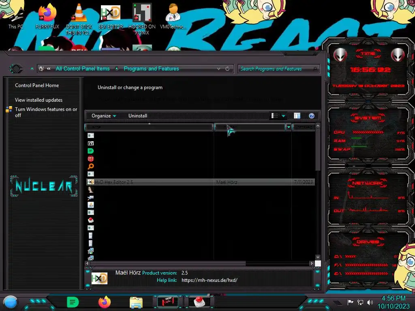The image size is (415, 311).
Task: Change the view using the list view icon
Action: coord(275,116)
